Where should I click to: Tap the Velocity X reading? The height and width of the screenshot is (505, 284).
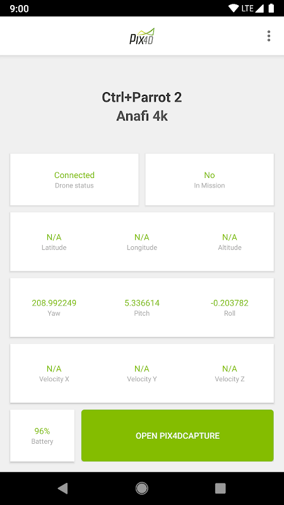pyautogui.click(x=54, y=369)
